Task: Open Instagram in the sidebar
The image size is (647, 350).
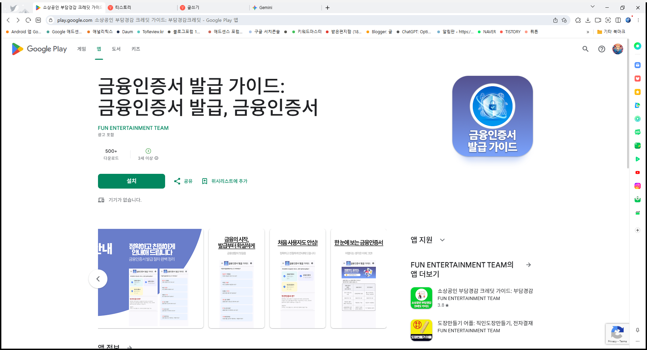Action: (x=638, y=186)
